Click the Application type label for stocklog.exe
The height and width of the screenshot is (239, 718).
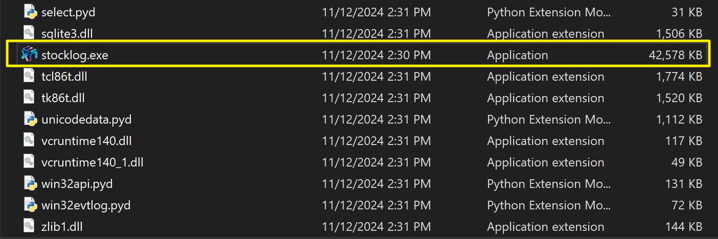(x=517, y=55)
